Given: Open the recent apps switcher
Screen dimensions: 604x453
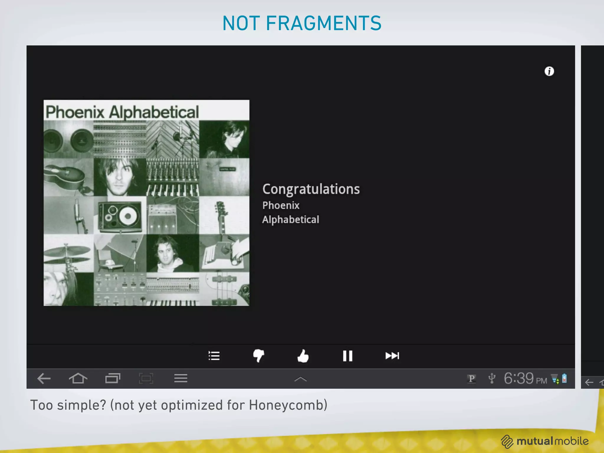Looking at the screenshot, I should pyautogui.click(x=113, y=378).
